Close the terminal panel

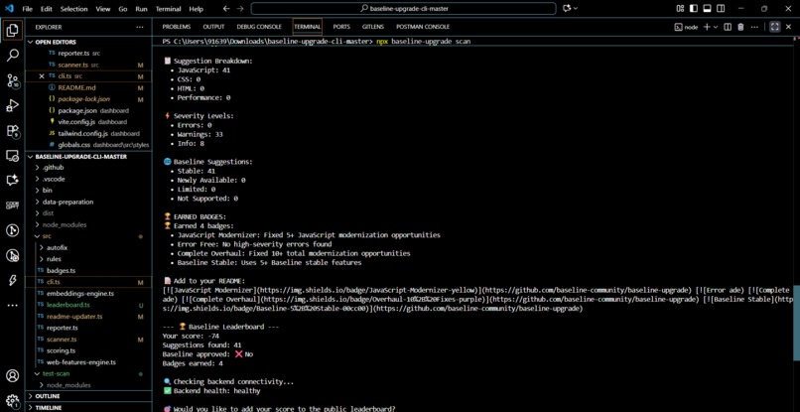[x=790, y=27]
